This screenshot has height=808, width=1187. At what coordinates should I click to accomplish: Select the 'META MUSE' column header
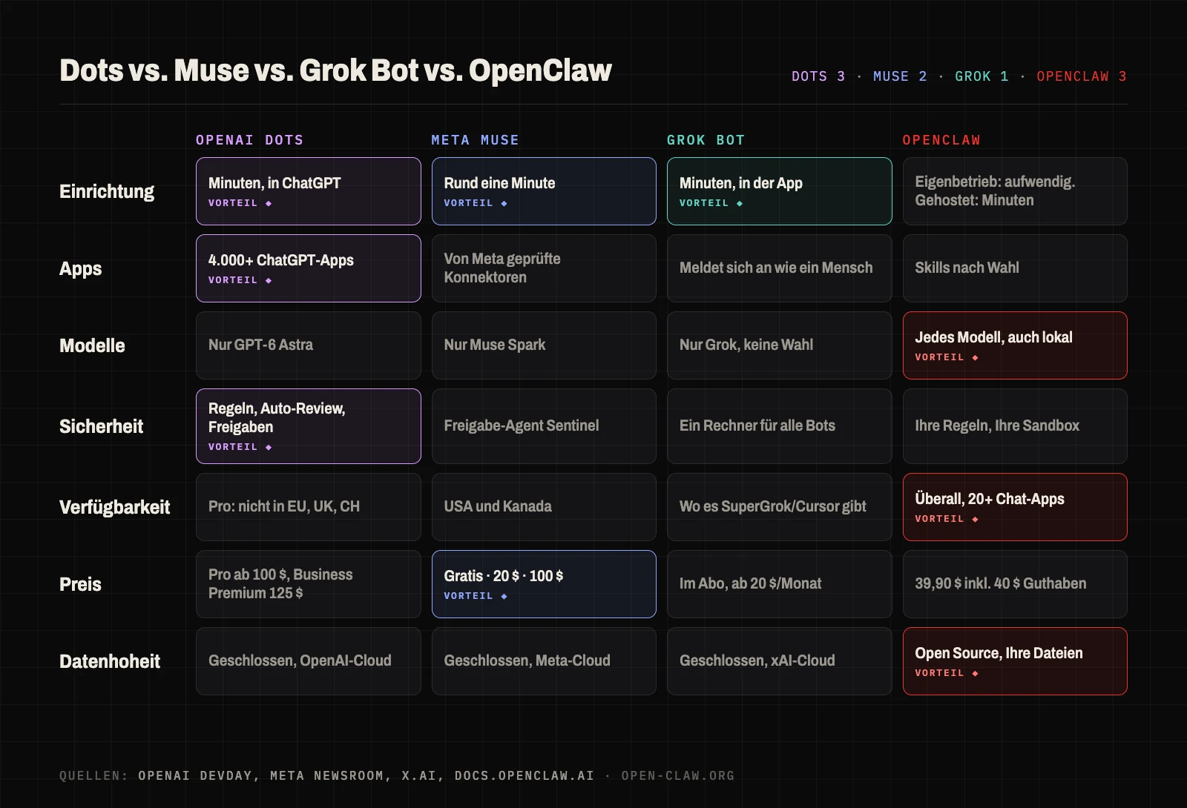click(475, 140)
